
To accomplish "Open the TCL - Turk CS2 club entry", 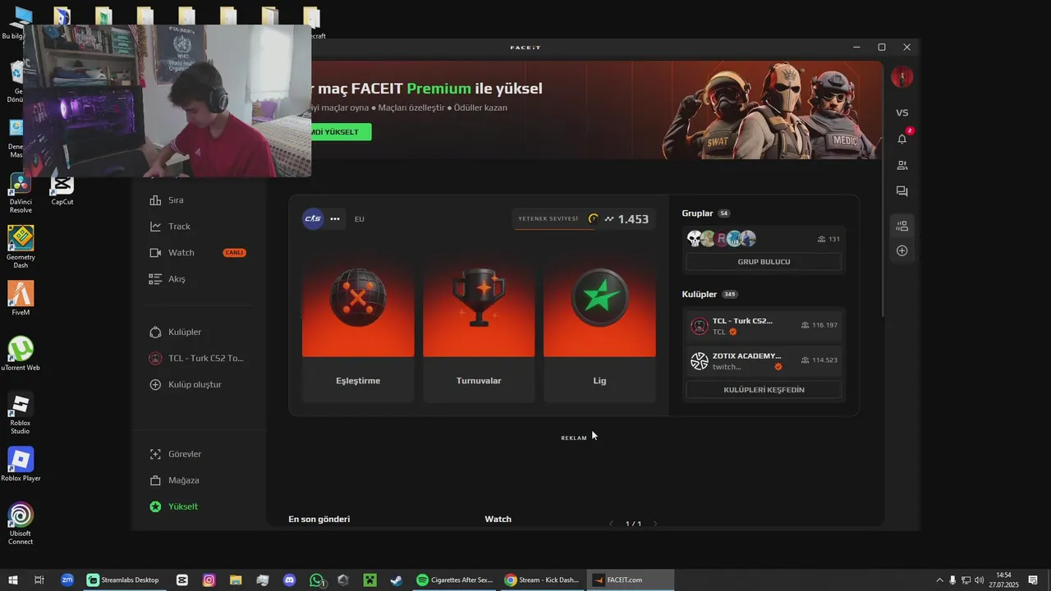I will coord(764,326).
